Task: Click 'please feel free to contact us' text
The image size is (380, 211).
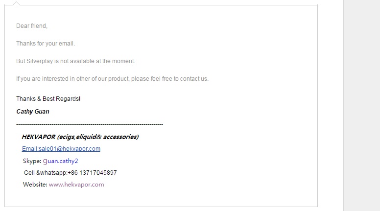Action: tap(169, 79)
